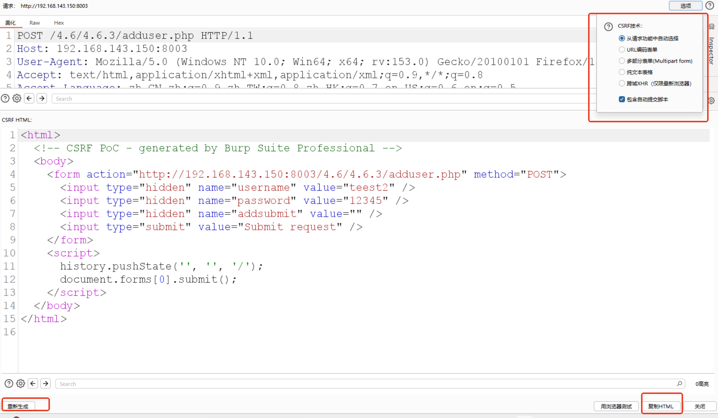
Task: Go to next match in CSRF HTML search
Action: (x=45, y=383)
